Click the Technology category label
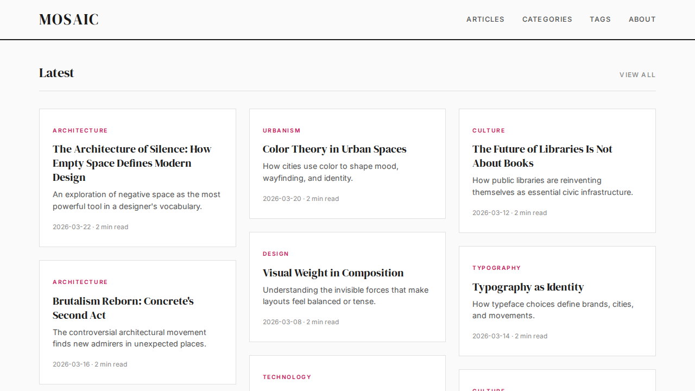Viewport: 695px width, 391px height. (x=287, y=377)
